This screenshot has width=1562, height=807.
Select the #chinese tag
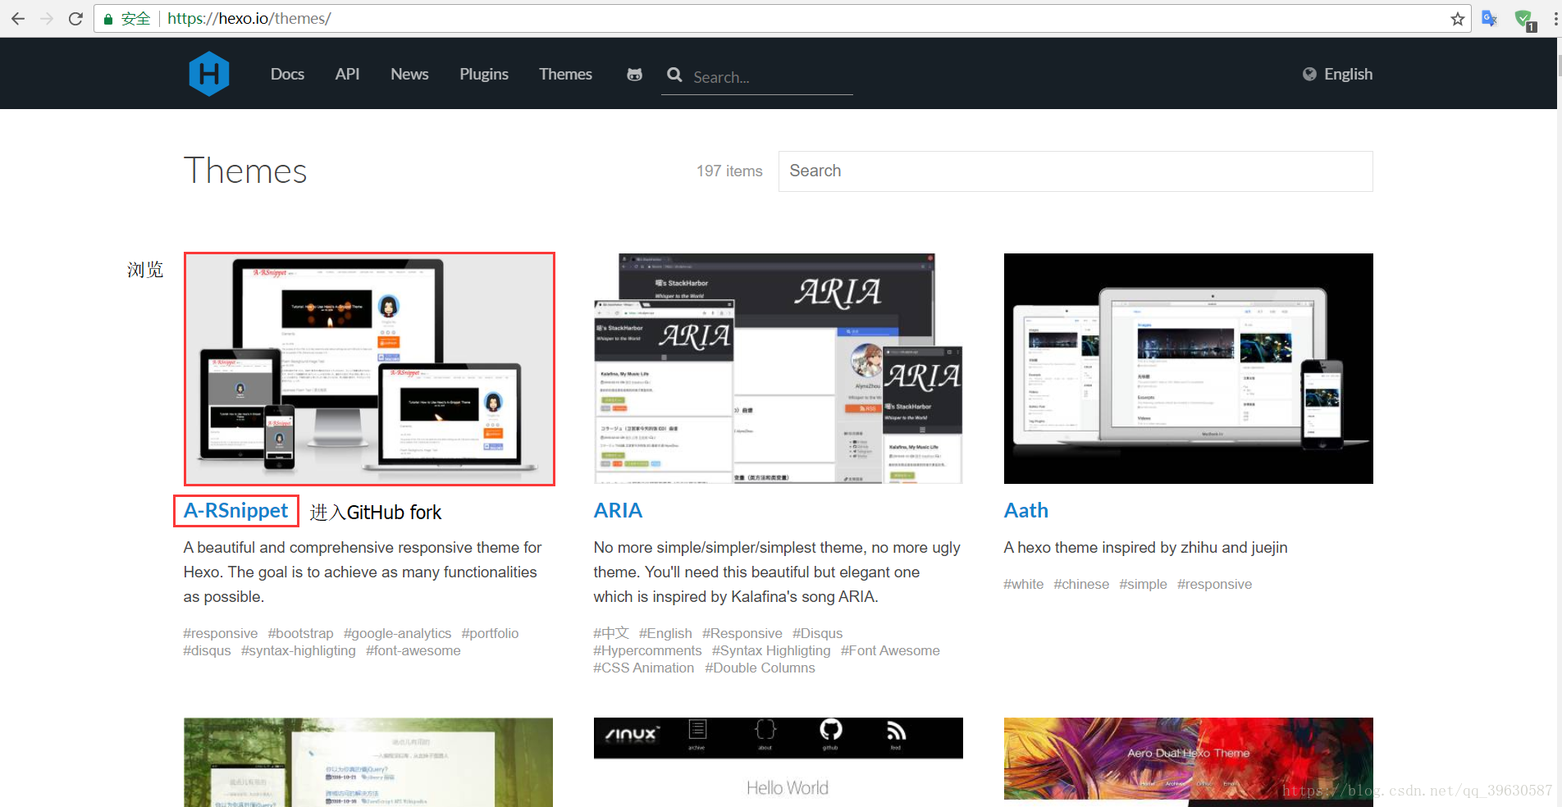[1081, 585]
